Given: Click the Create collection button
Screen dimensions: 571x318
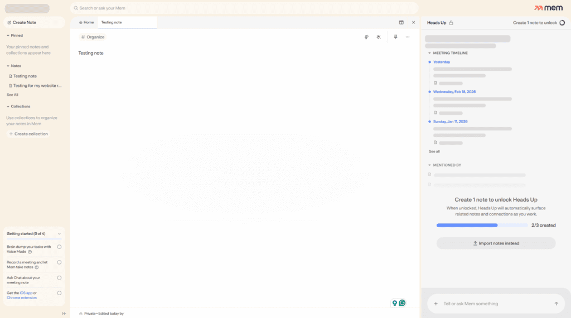Looking at the screenshot, I should coord(28,134).
